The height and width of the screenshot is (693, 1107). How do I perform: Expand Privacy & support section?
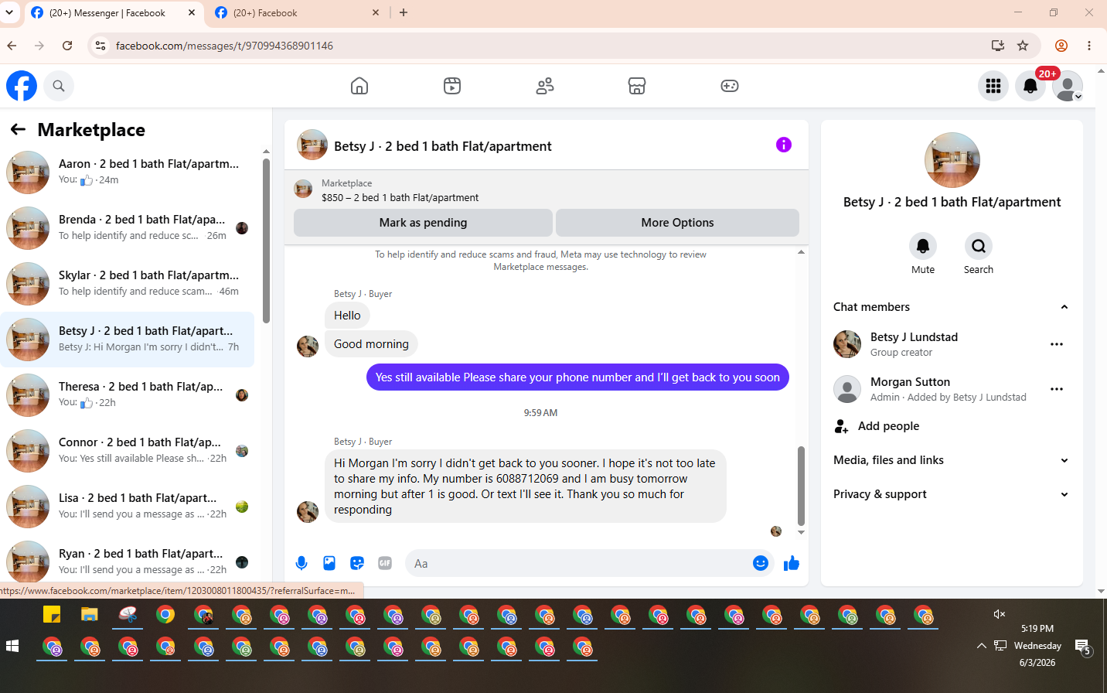[x=951, y=494]
